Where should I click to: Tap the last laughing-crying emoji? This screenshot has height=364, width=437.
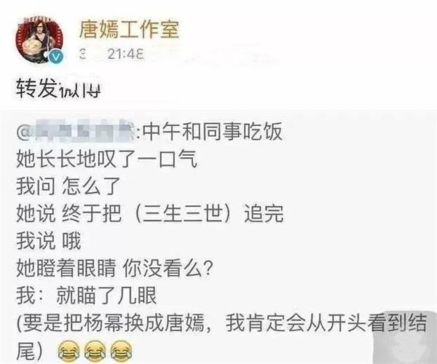click(122, 351)
